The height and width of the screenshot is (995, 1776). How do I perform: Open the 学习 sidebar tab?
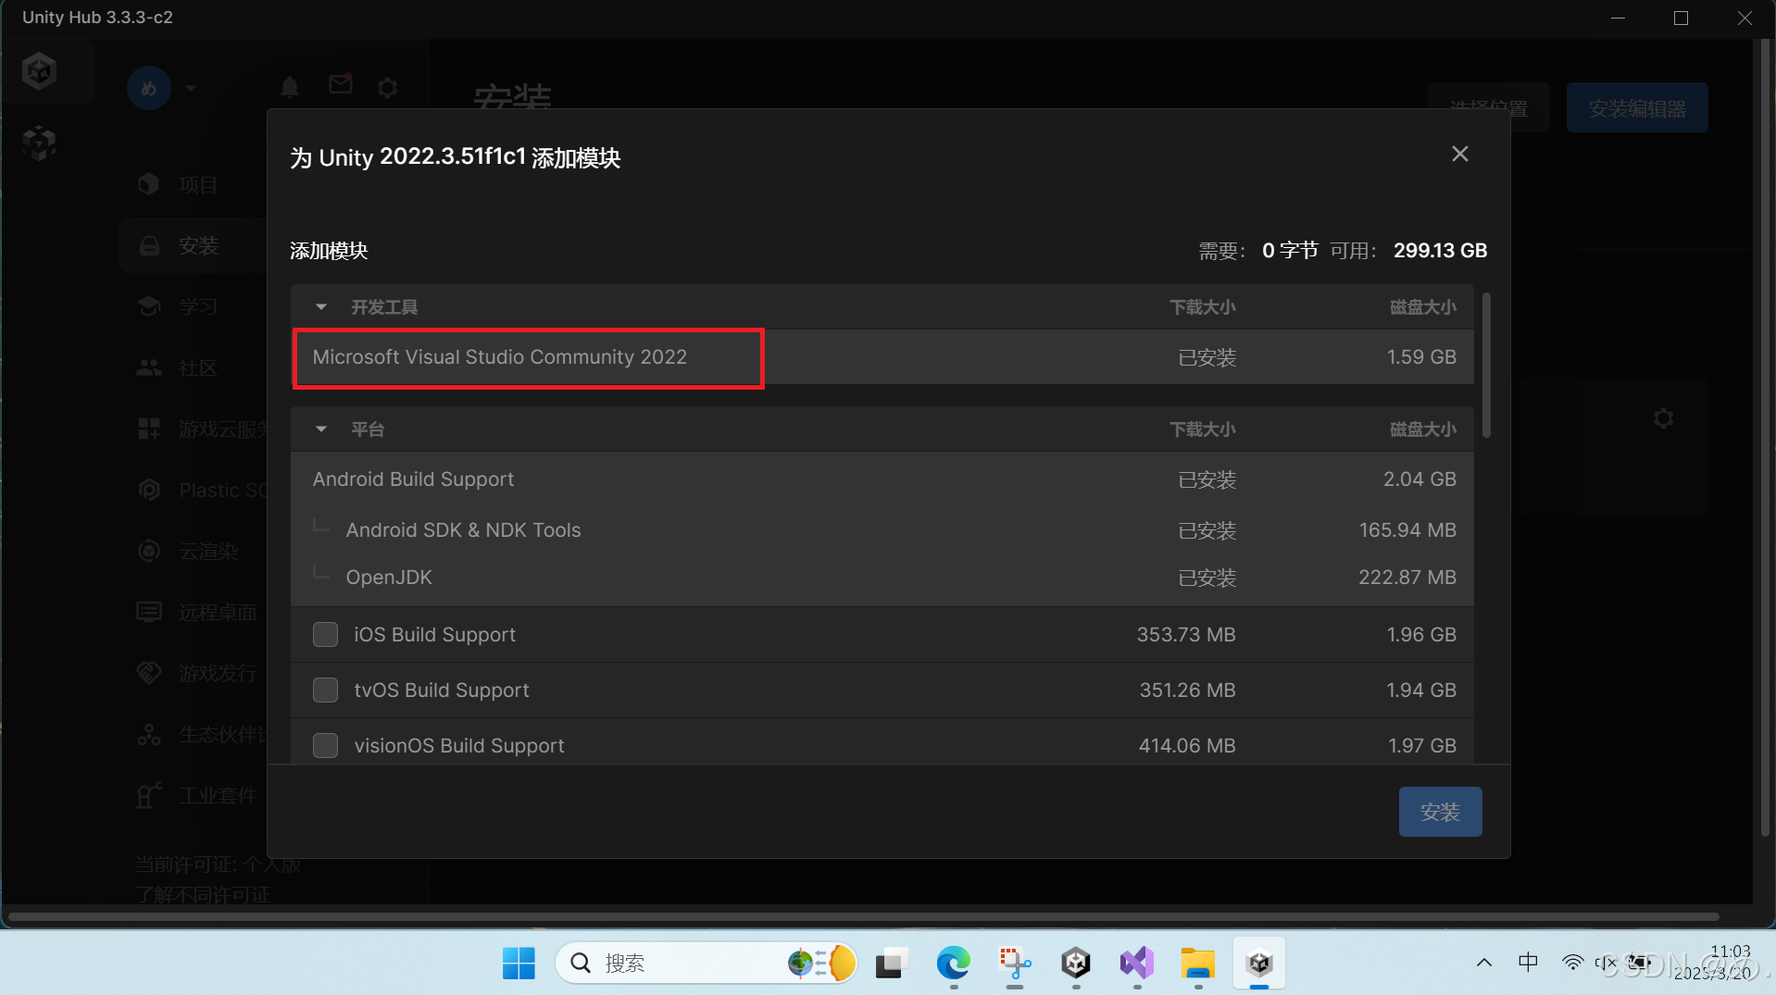coord(198,306)
